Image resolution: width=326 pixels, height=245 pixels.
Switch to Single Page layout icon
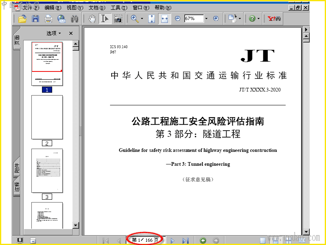tap(263, 241)
